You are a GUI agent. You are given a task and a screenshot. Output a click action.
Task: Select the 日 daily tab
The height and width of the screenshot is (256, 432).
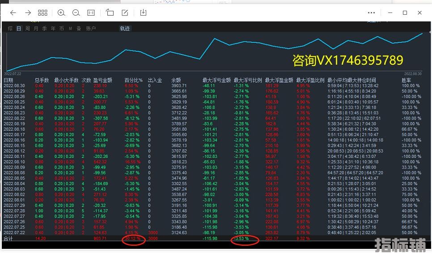pos(19,29)
